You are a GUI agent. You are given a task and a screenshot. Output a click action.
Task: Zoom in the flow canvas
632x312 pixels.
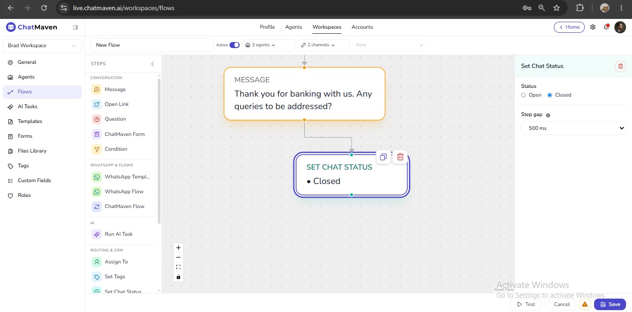[178, 248]
